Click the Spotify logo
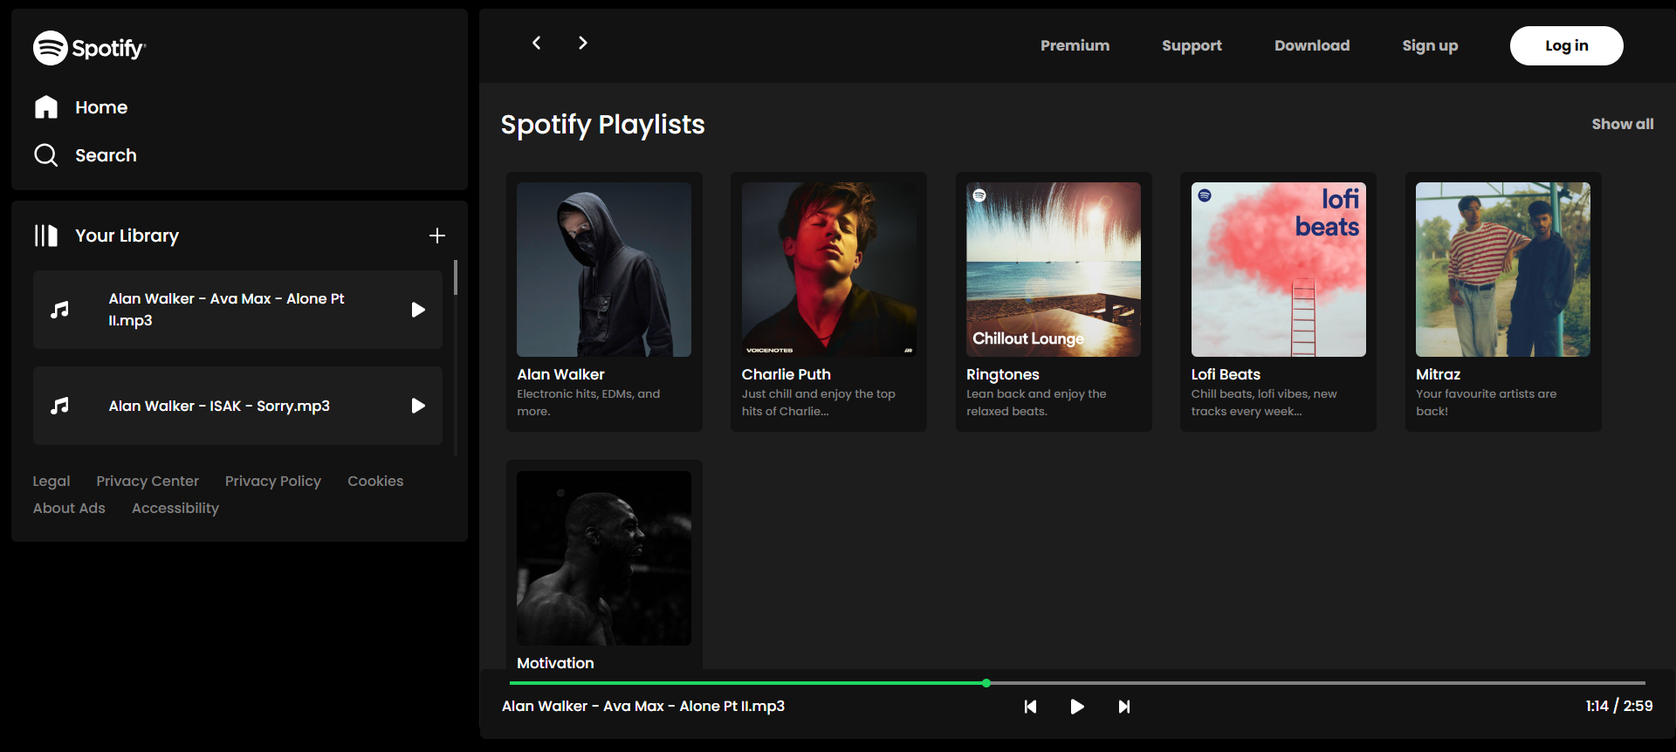Screen dimensions: 1676x752 89,48
